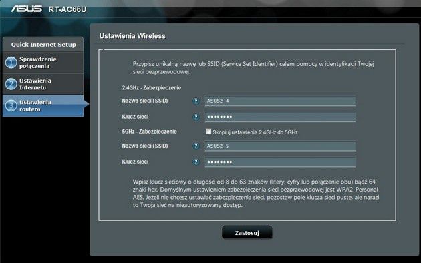
Task: Click step 2 circle icon for Ustawienia Internetu
Action: 11,84
